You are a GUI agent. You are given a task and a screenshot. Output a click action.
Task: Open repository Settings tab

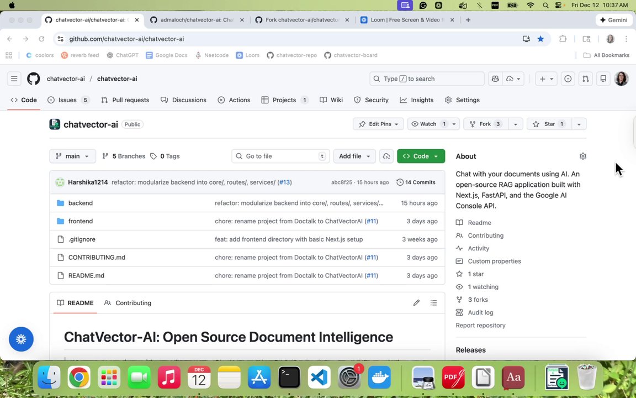point(462,100)
